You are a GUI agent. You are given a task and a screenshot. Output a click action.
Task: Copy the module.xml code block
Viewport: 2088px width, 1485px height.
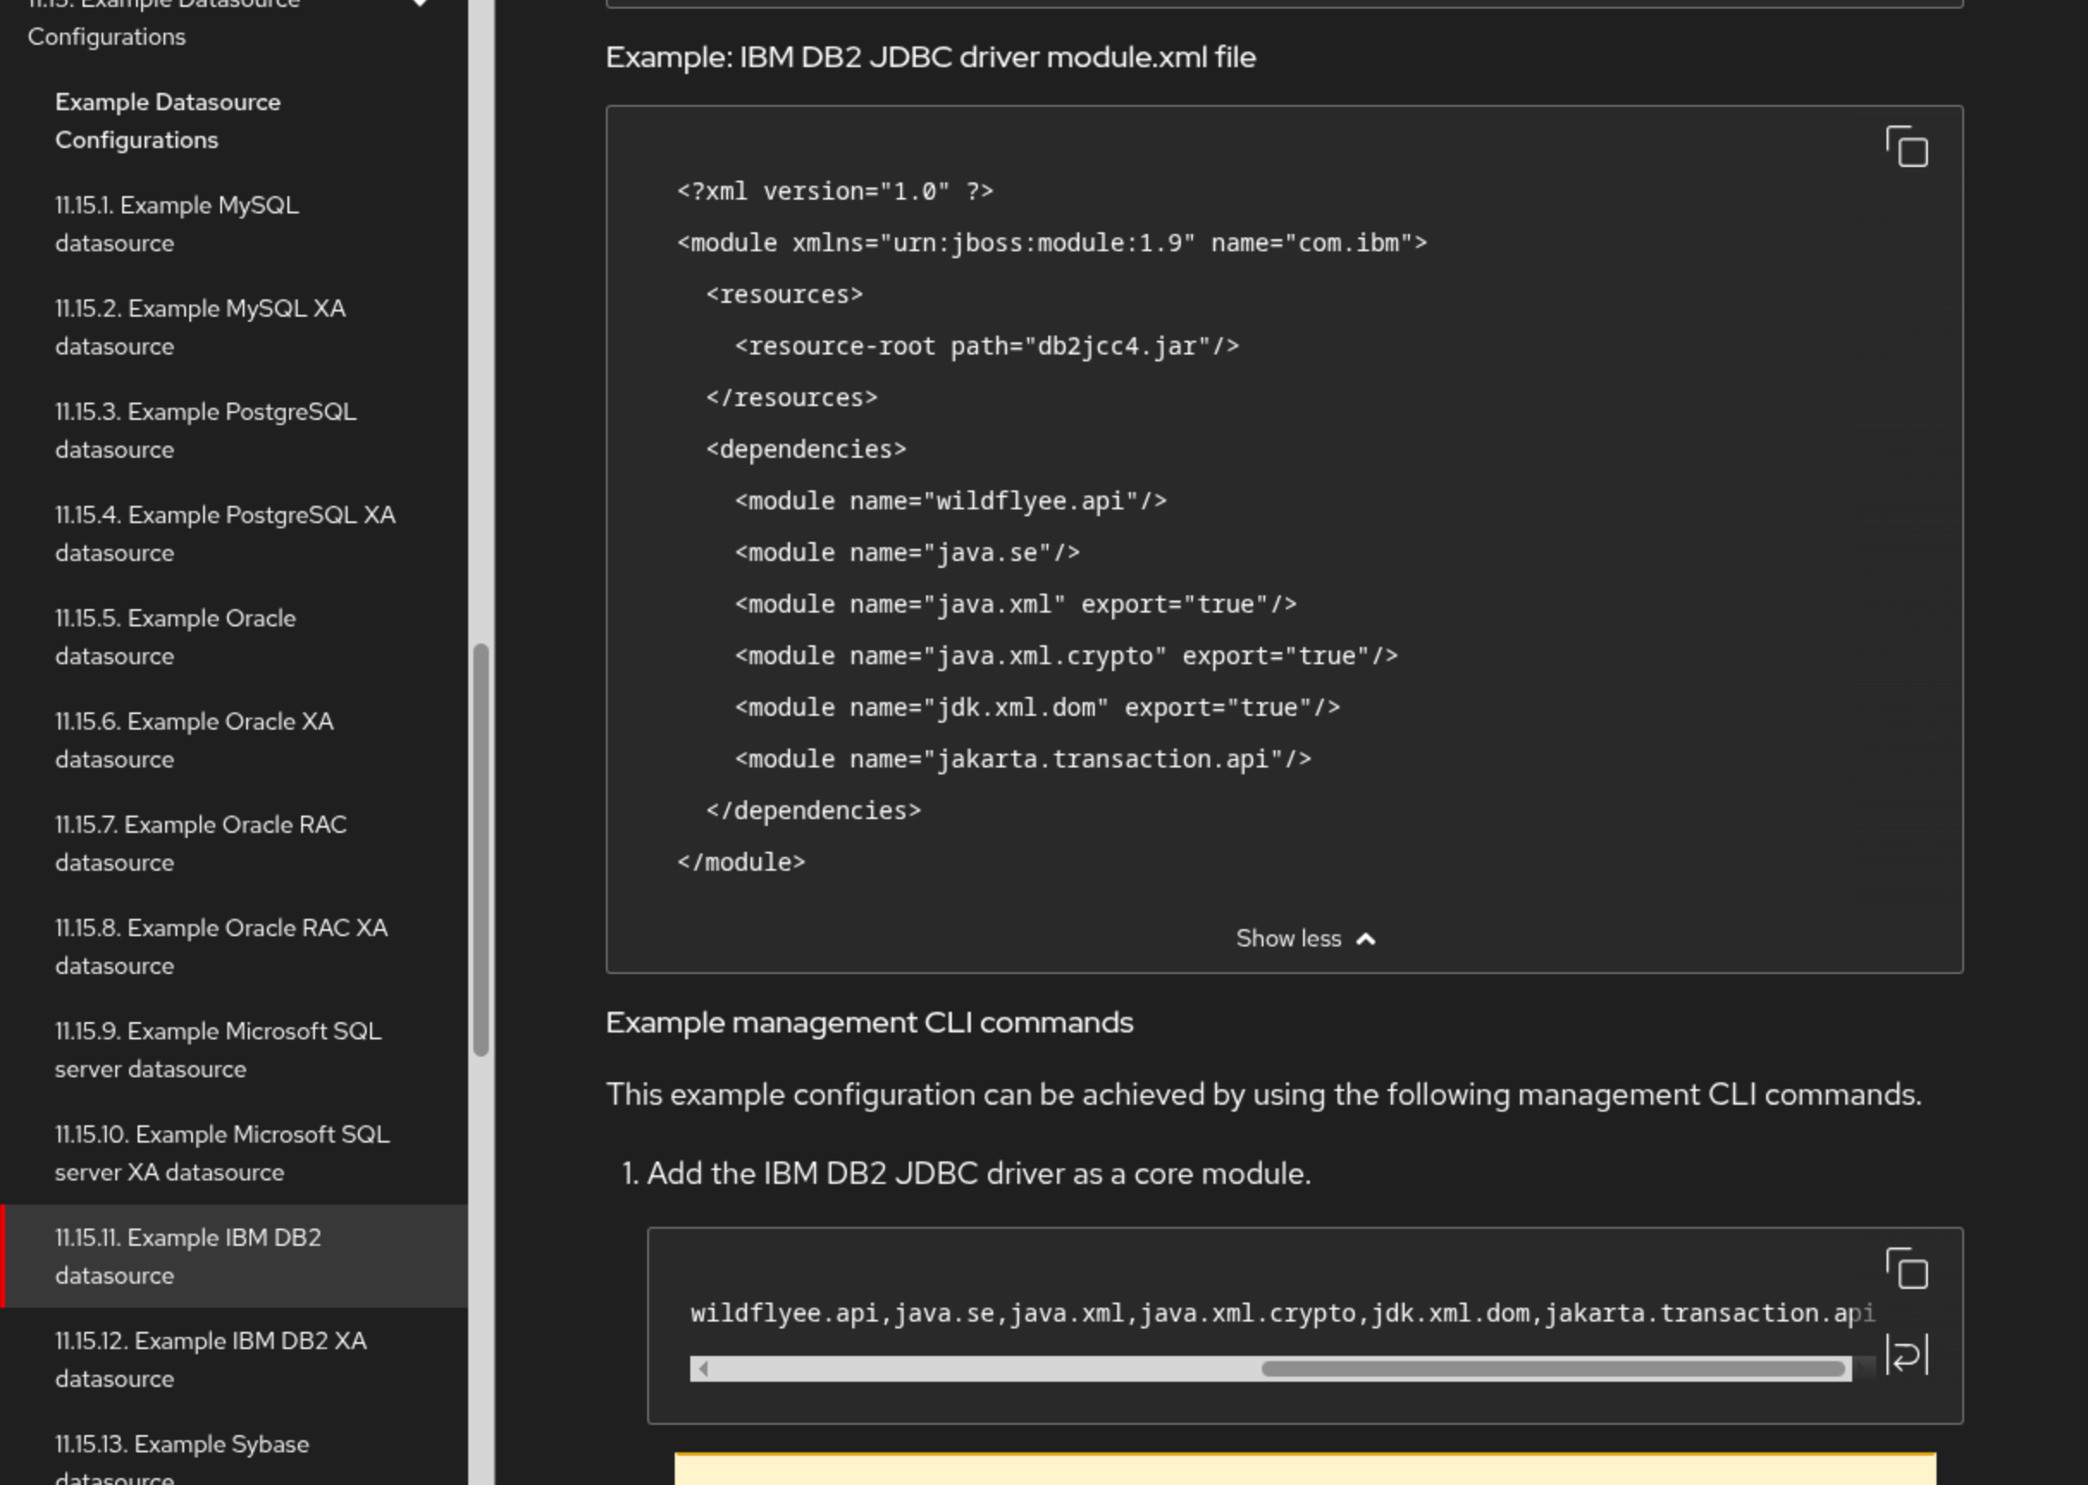pyautogui.click(x=1906, y=147)
